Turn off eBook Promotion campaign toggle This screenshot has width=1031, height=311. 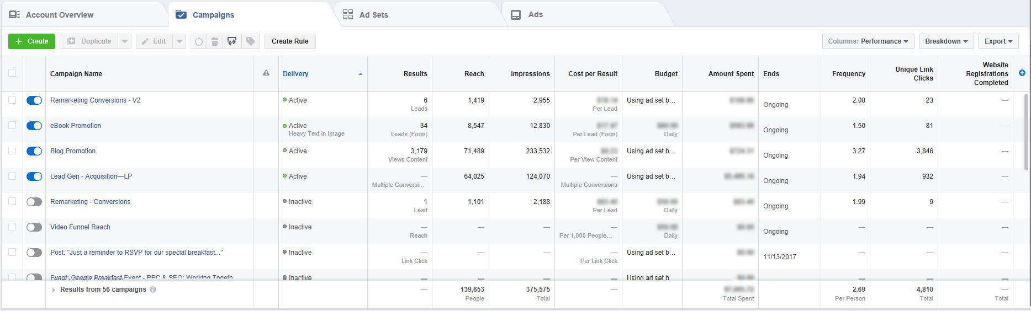(x=34, y=126)
